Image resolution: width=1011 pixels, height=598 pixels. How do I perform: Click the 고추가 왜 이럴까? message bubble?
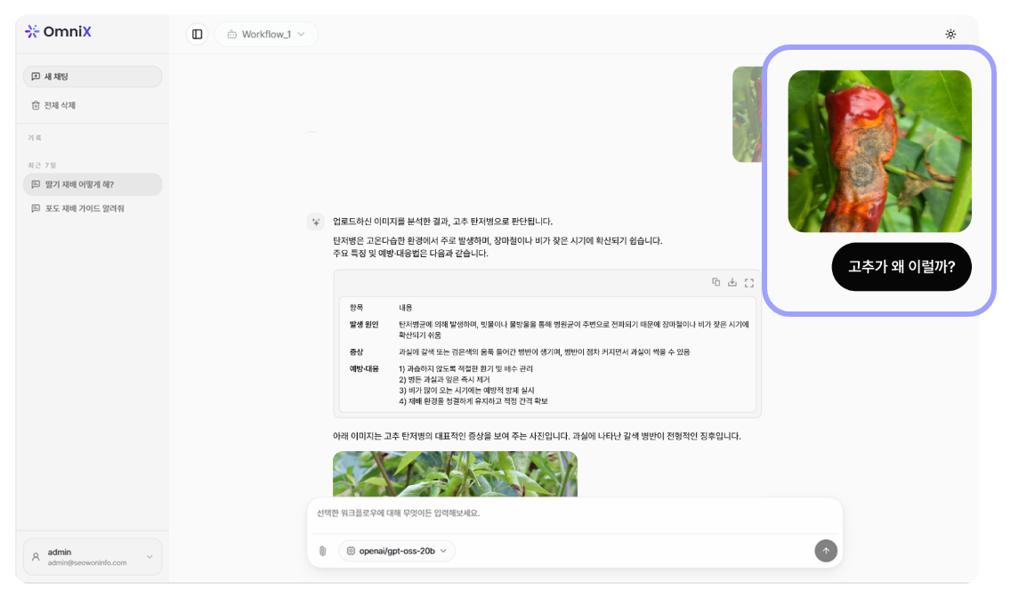click(902, 267)
